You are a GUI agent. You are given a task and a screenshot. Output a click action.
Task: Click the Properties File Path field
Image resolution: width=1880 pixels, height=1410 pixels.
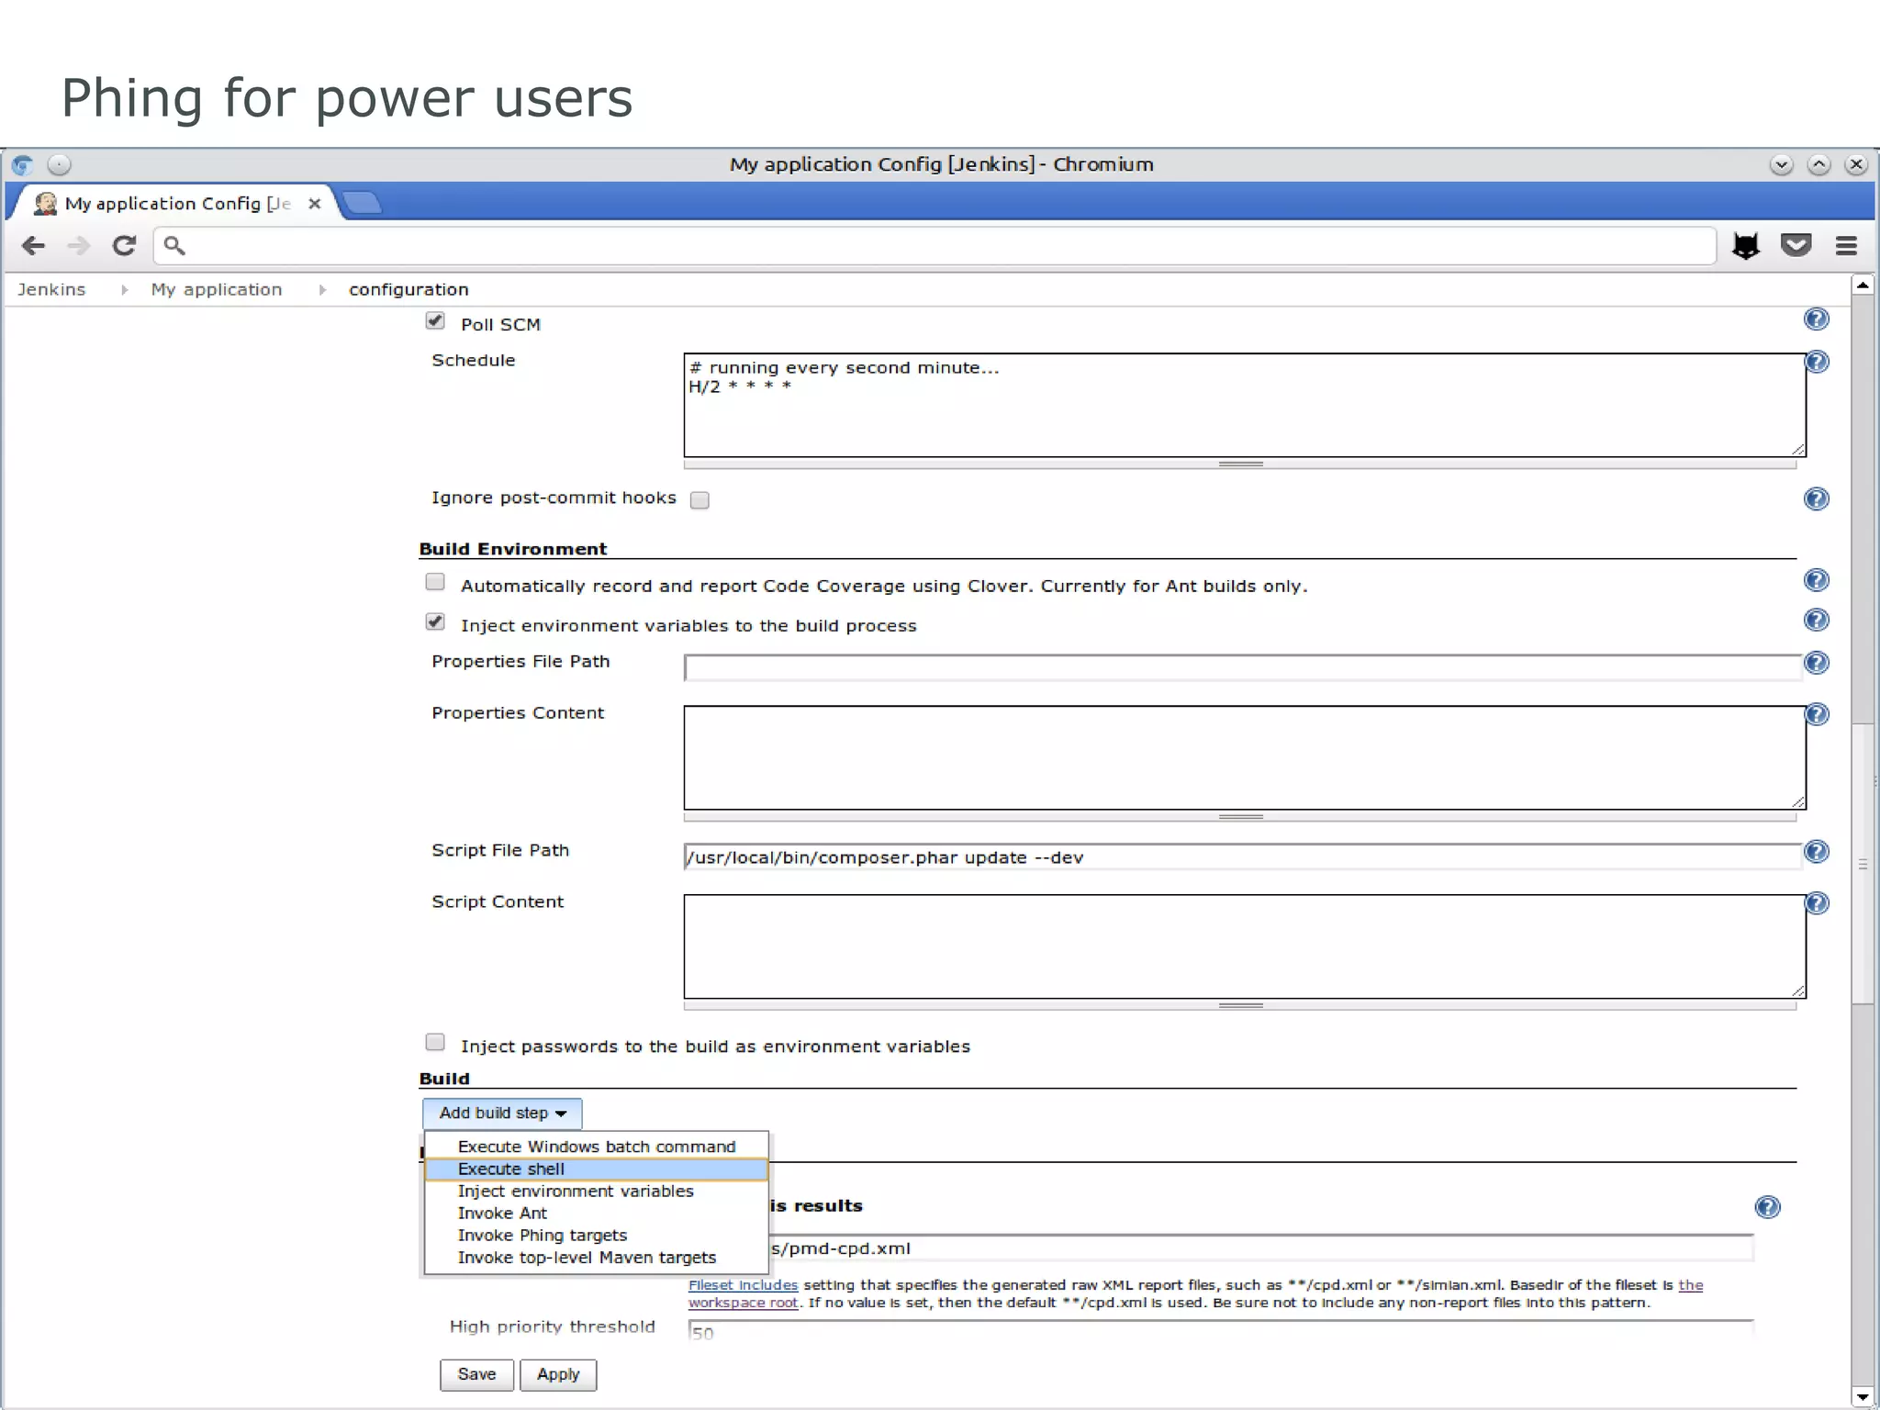1243,667
